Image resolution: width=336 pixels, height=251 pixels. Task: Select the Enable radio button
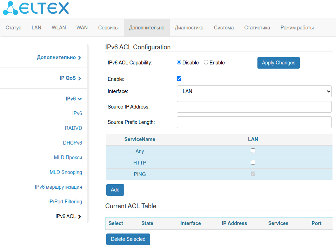click(206, 62)
